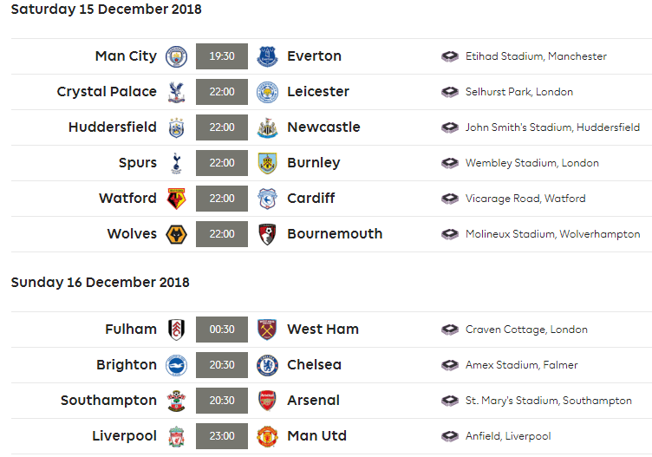Click the Man City club crest
This screenshot has height=457, width=652.
coord(176,56)
